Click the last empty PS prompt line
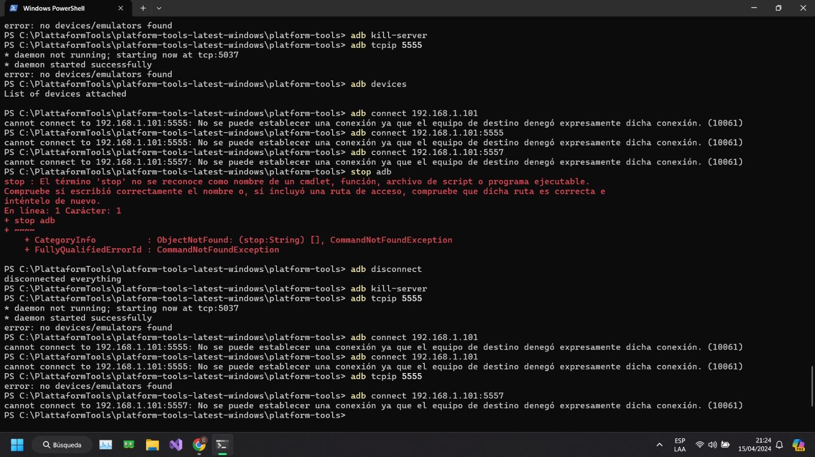The height and width of the screenshot is (457, 815). [x=175, y=415]
